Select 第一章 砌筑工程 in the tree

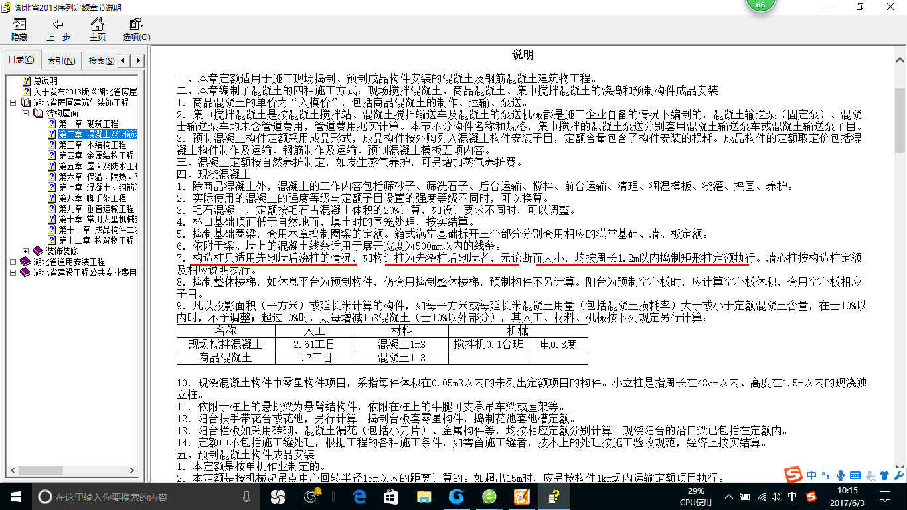[x=88, y=124]
